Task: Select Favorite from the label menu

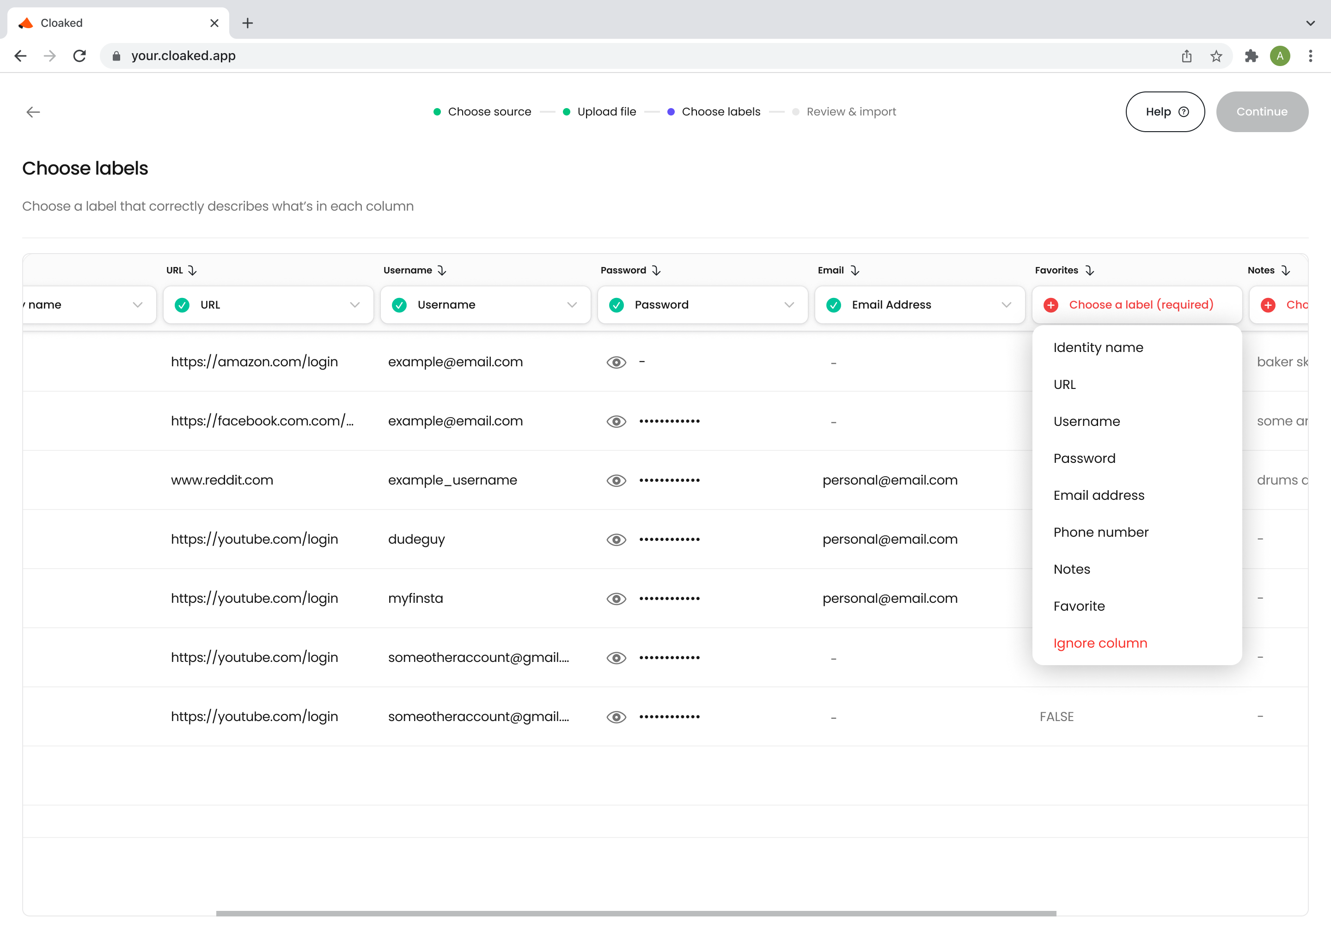Action: (x=1079, y=606)
